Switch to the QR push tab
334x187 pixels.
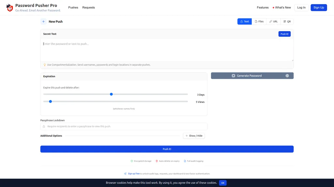coord(287,21)
